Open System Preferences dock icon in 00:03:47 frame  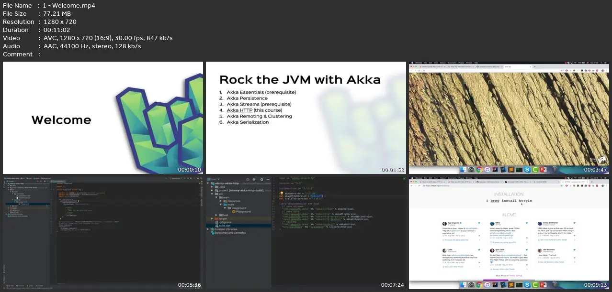coord(471,170)
